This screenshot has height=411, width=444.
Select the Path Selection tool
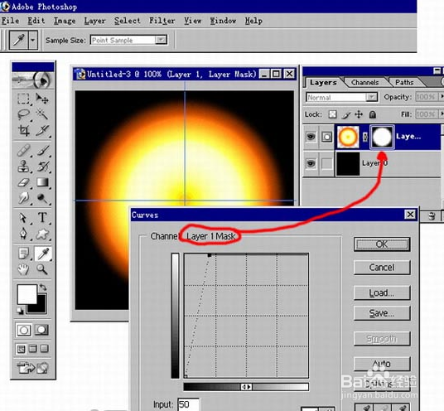pyautogui.click(x=23, y=218)
